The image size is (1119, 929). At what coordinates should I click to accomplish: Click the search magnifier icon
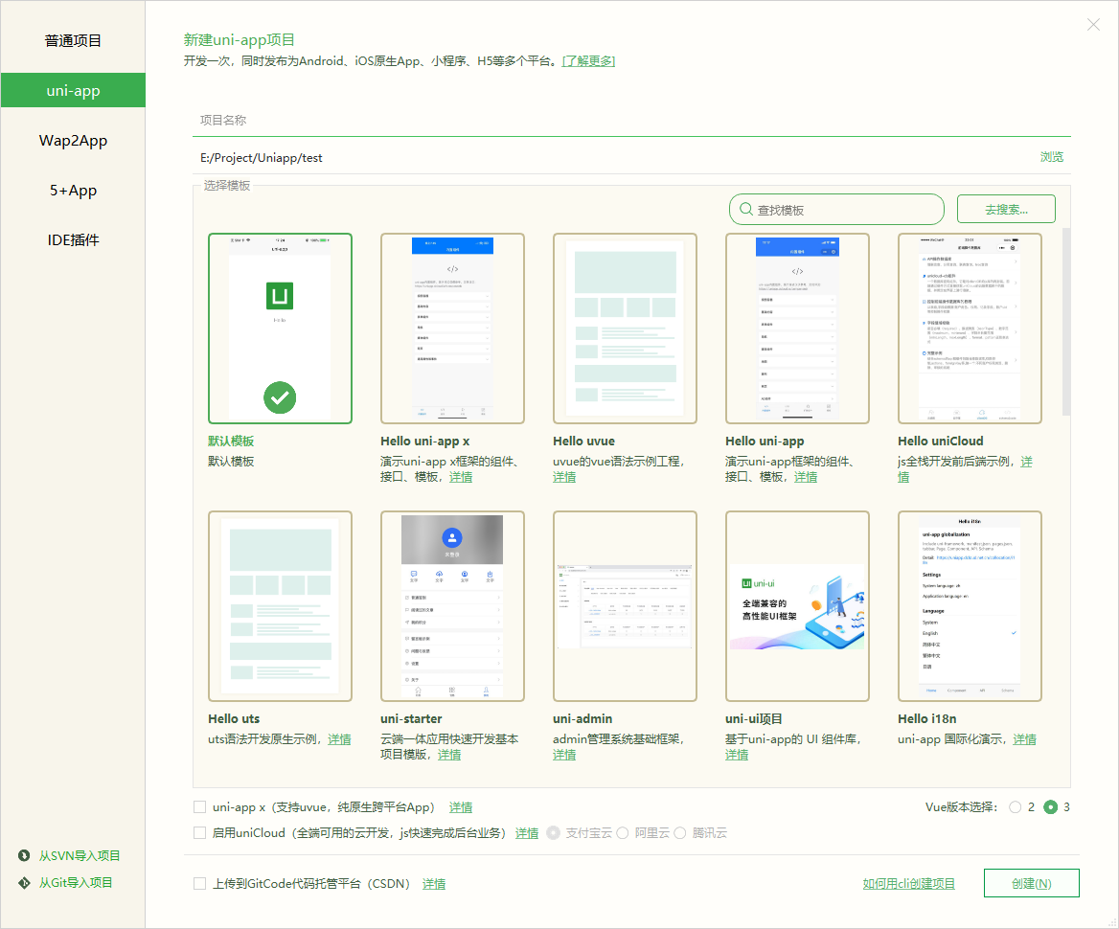pyautogui.click(x=744, y=210)
